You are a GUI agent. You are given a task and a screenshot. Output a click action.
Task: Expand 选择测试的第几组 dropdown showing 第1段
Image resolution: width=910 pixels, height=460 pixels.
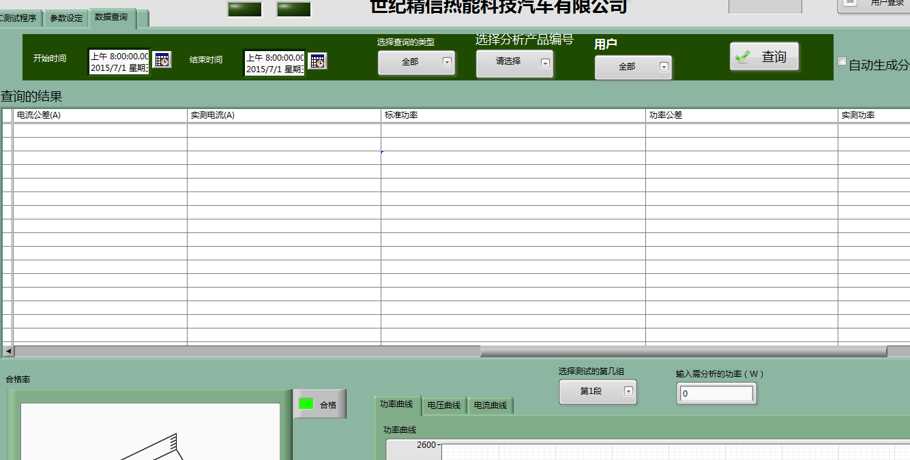click(x=598, y=391)
